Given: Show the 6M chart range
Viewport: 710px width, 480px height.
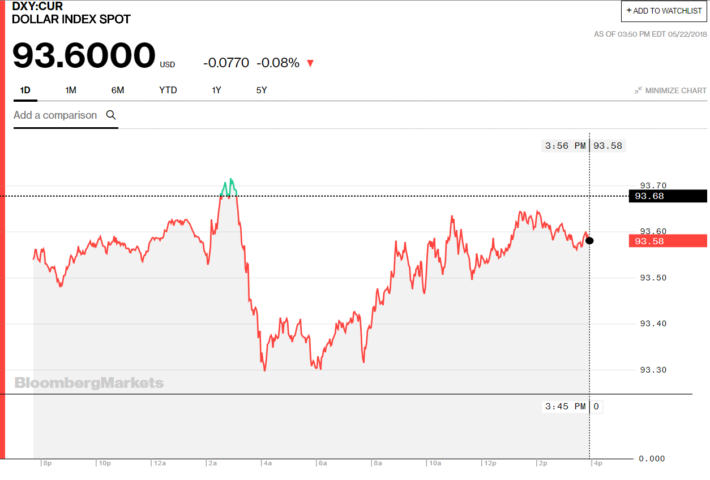Looking at the screenshot, I should [118, 90].
